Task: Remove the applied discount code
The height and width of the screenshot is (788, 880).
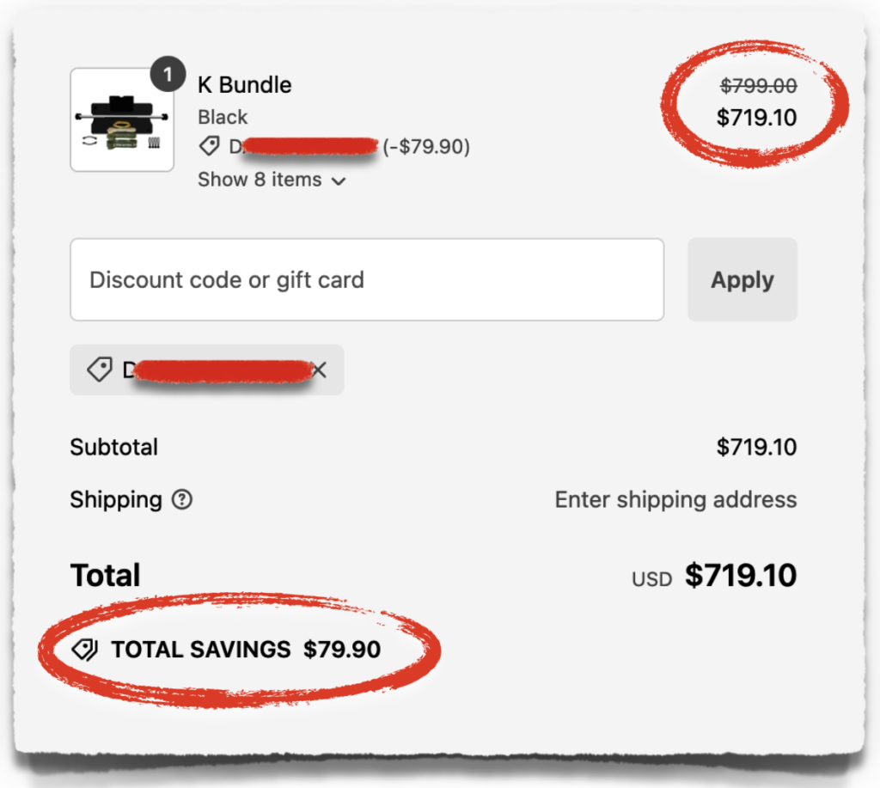Action: [319, 370]
